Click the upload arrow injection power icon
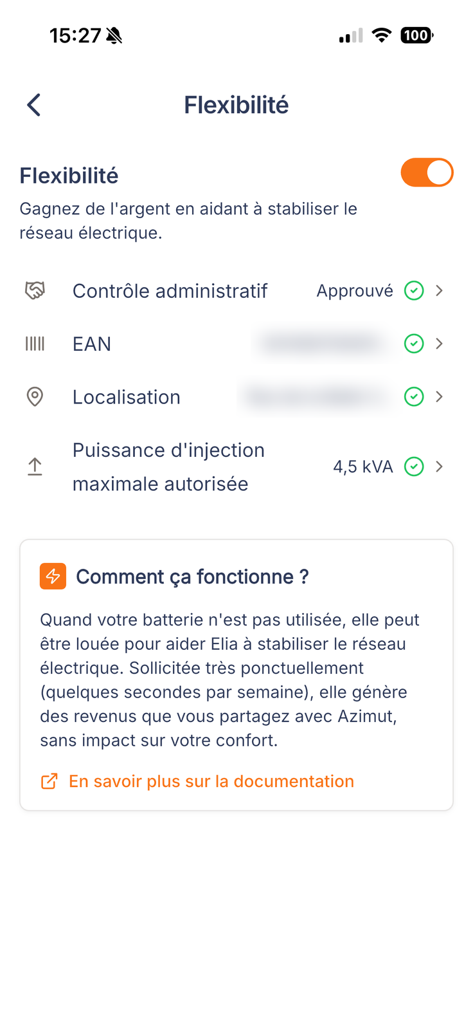473x1027 pixels. 35,467
